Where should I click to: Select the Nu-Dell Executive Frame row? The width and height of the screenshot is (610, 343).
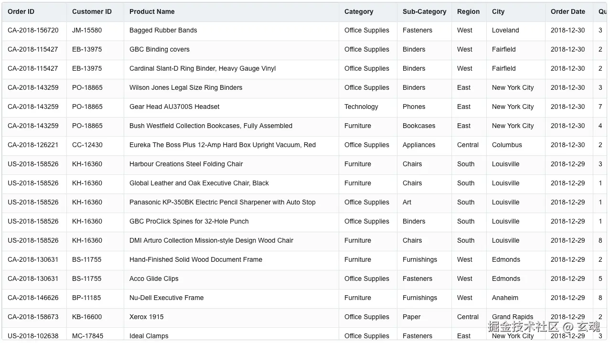point(166,298)
